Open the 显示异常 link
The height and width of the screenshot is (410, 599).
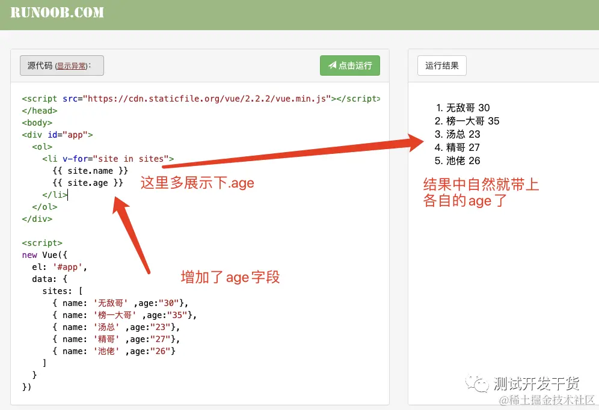tap(72, 66)
